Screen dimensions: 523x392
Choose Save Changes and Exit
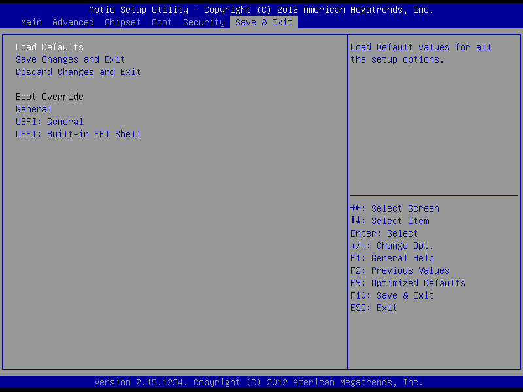[x=71, y=59]
